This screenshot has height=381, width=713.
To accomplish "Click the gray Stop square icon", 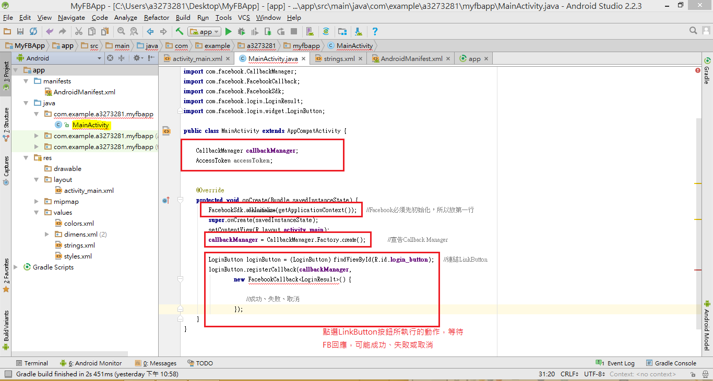I will click(x=294, y=32).
